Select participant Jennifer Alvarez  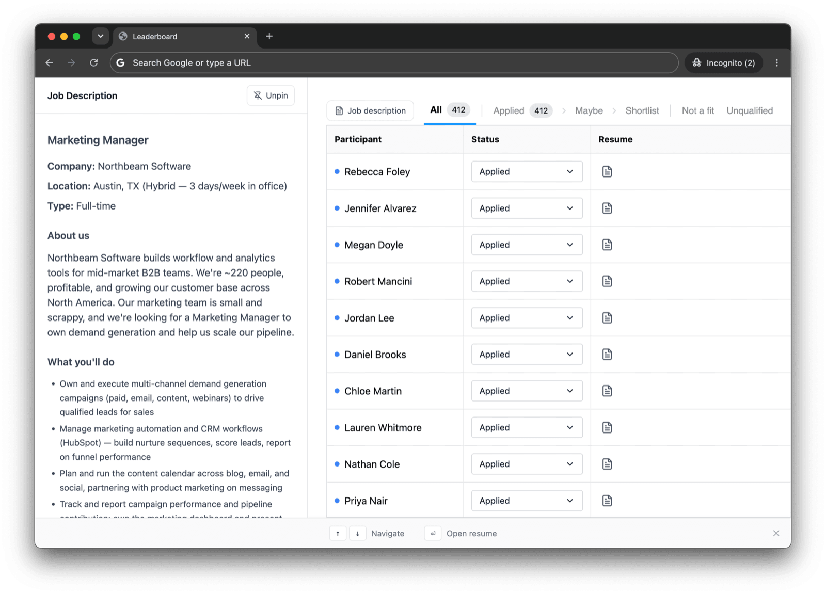point(380,208)
